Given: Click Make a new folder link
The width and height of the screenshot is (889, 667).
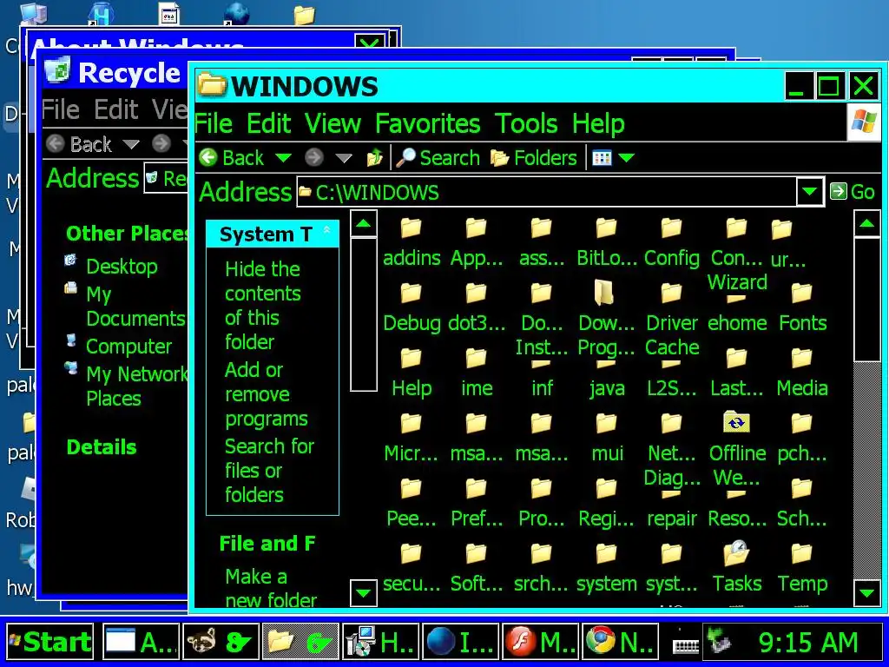Looking at the screenshot, I should point(271,588).
